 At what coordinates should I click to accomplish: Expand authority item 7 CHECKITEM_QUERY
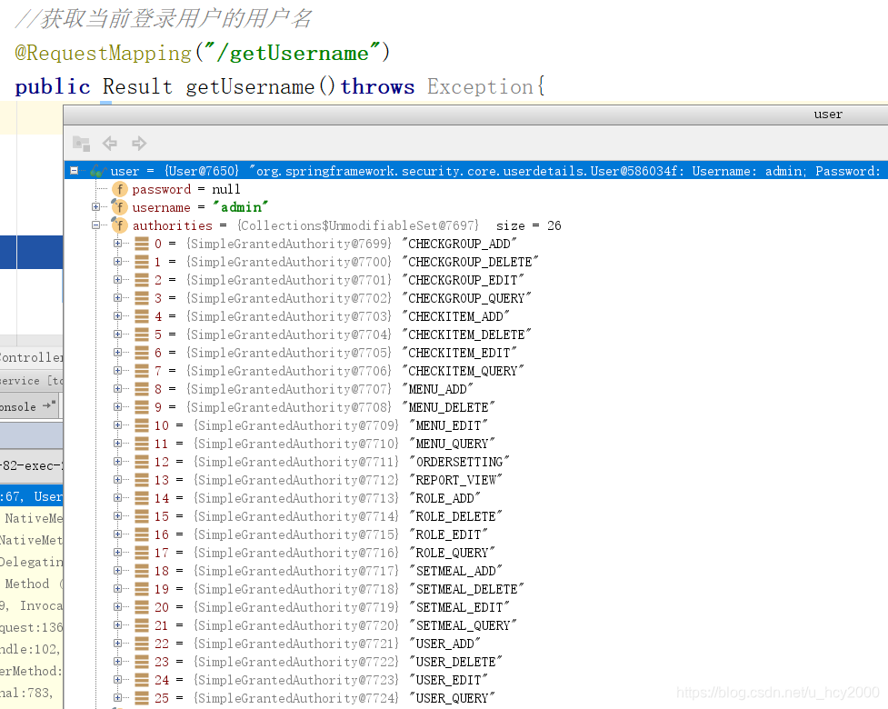coord(117,370)
